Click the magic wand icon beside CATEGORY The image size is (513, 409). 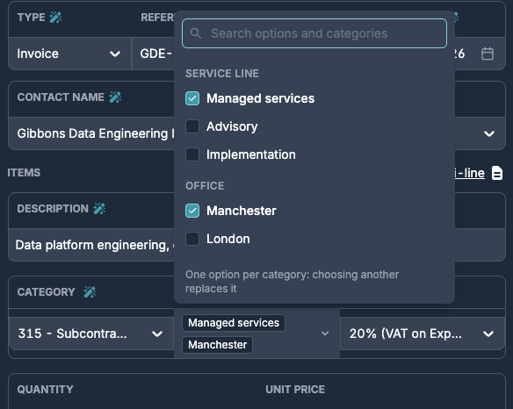pos(90,292)
